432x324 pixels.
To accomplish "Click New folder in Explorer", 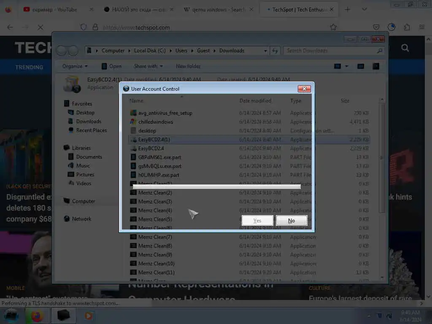I will pyautogui.click(x=188, y=66).
